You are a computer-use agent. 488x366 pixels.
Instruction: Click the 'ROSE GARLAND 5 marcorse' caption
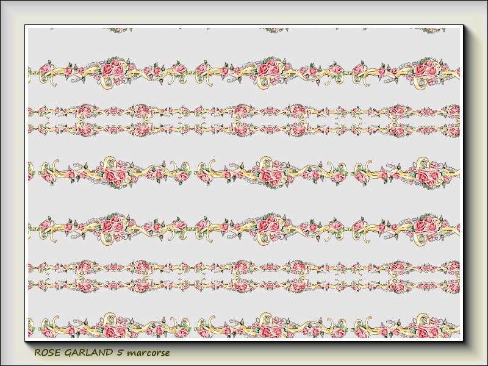pyautogui.click(x=101, y=353)
